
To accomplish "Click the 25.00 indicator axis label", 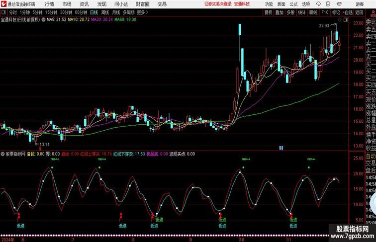I will click(358, 158).
